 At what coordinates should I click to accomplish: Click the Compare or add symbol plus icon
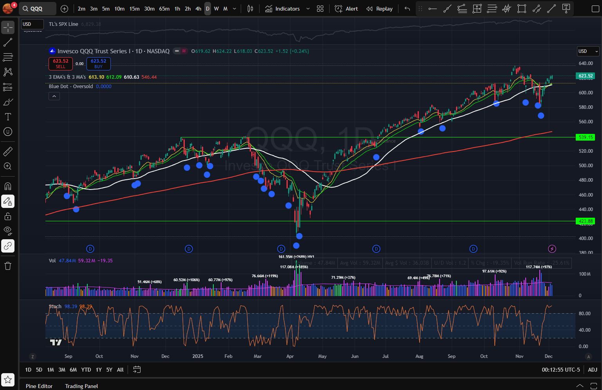point(65,9)
